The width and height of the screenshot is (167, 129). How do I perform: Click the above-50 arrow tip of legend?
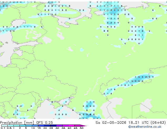[84, 126]
